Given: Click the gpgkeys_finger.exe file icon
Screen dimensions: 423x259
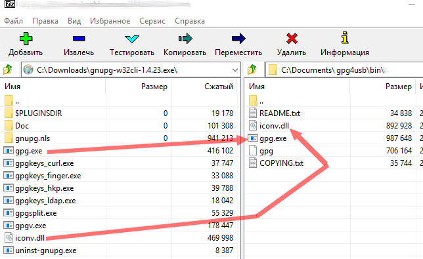Looking at the screenshot, I should pos(9,176).
